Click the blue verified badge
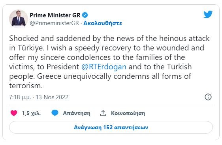The height and width of the screenshot is (145, 222). tap(85, 15)
